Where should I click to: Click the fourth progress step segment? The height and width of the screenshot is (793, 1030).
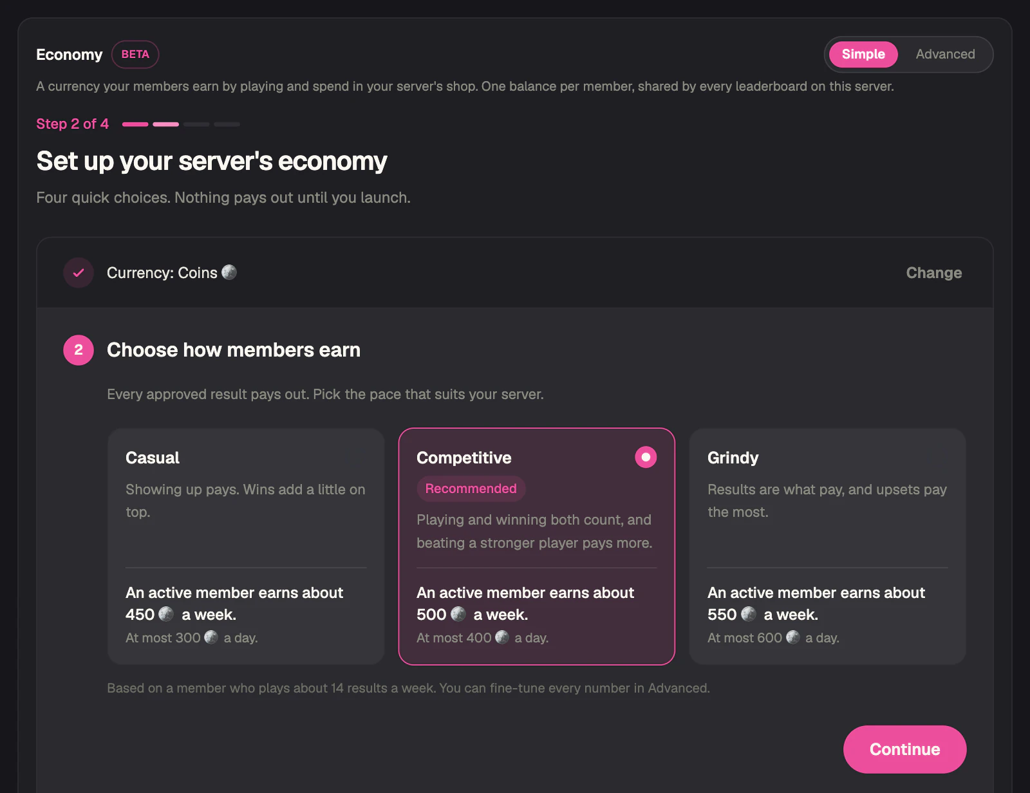[227, 124]
